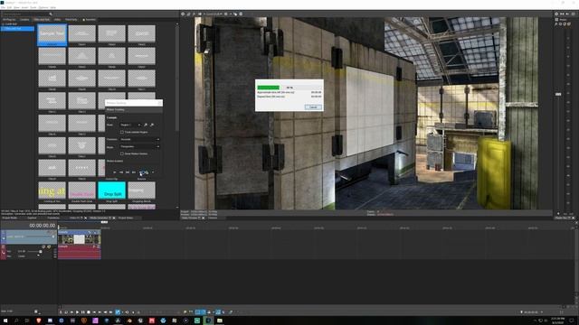Viewport: 579px width, 325px height.
Task: Click the 00:00:00.00 timecode display
Action: point(43,226)
